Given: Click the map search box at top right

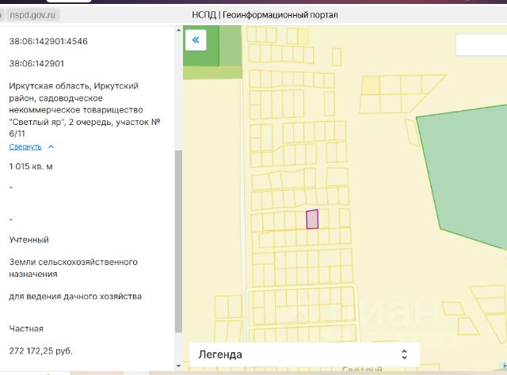Looking at the screenshot, I should 482,45.
